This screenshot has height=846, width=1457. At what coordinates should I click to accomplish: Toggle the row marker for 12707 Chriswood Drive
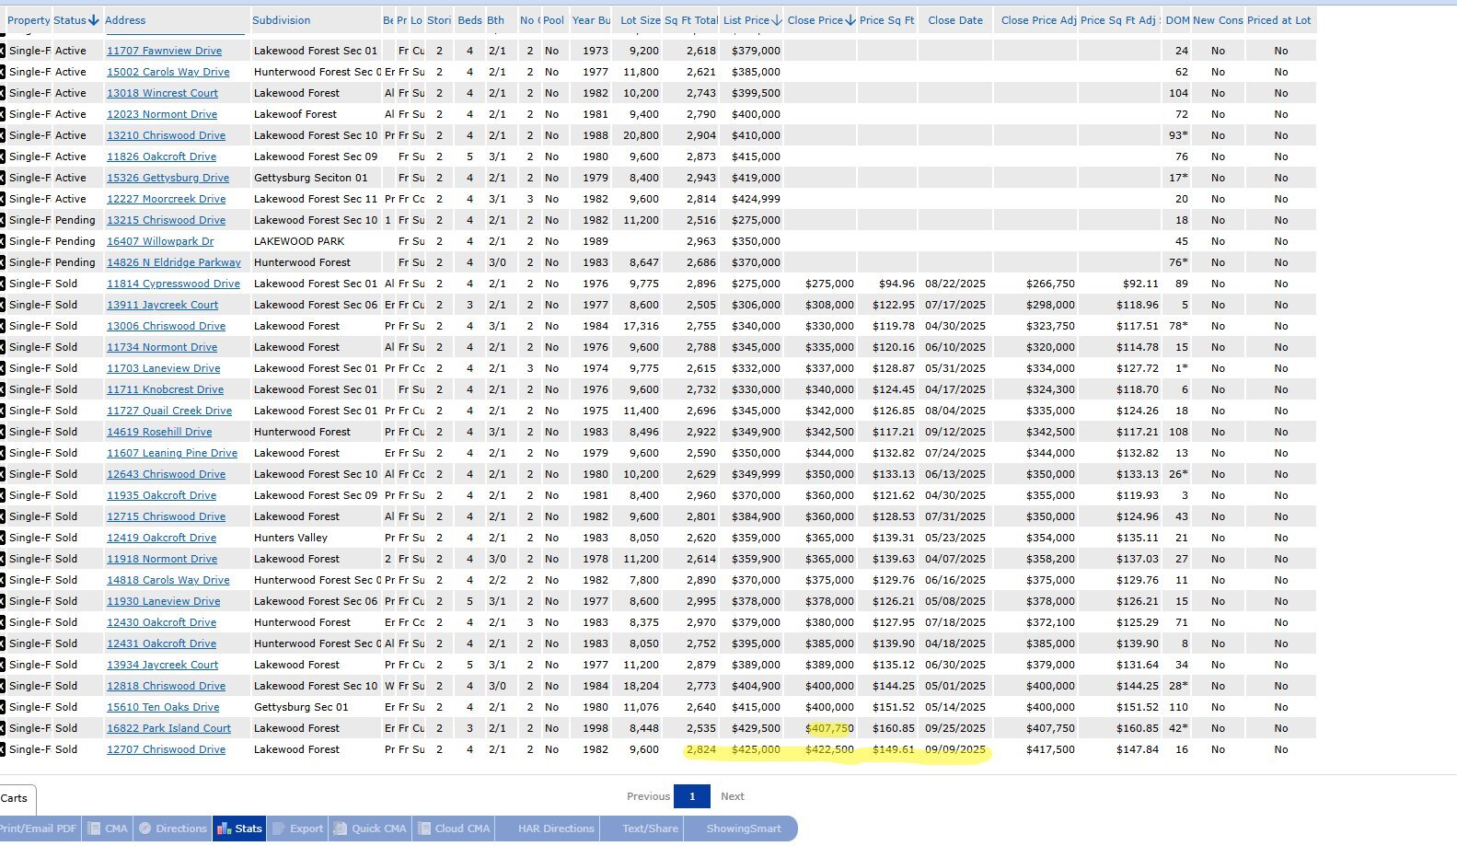2,749
